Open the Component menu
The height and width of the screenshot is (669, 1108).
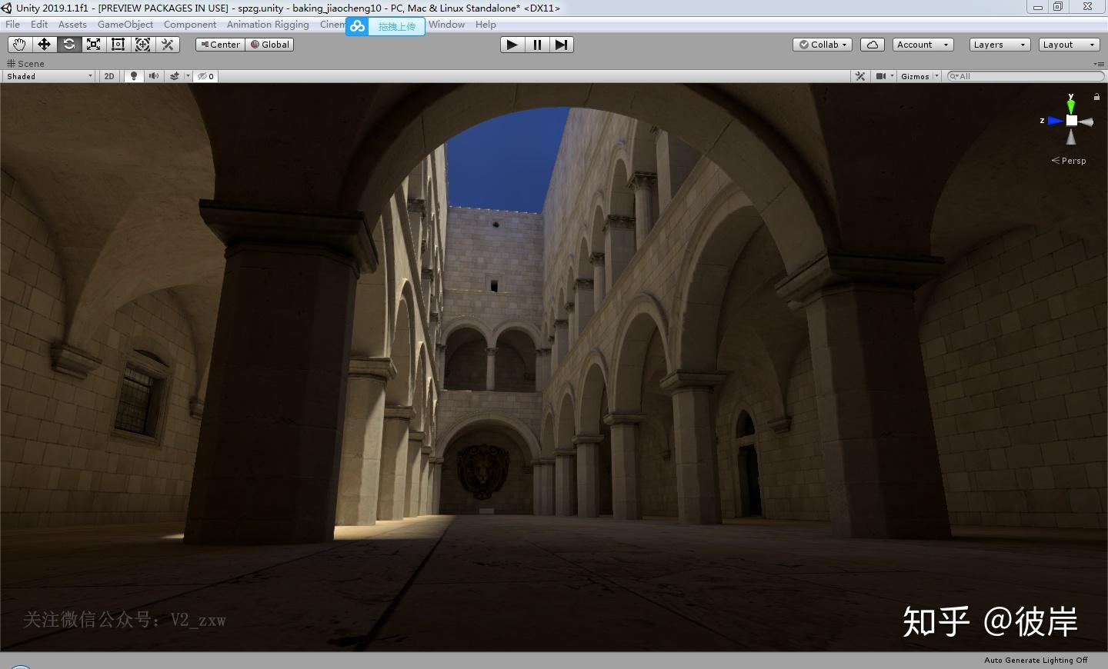pyautogui.click(x=190, y=25)
